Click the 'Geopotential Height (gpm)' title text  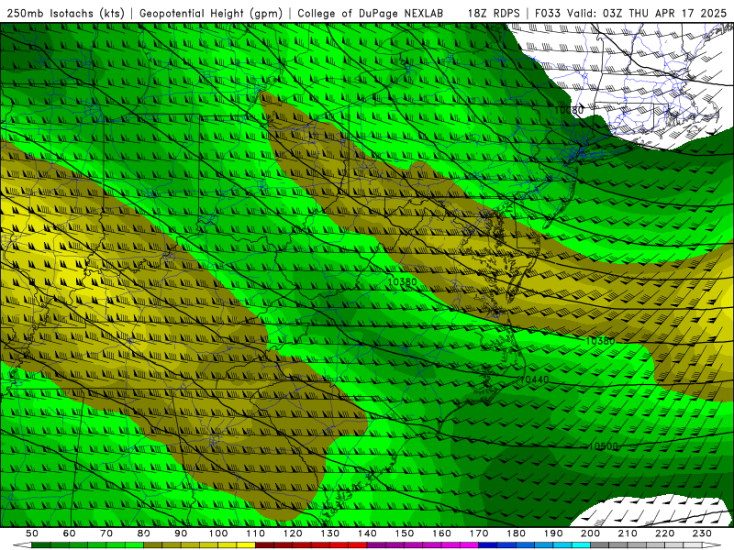(x=211, y=13)
